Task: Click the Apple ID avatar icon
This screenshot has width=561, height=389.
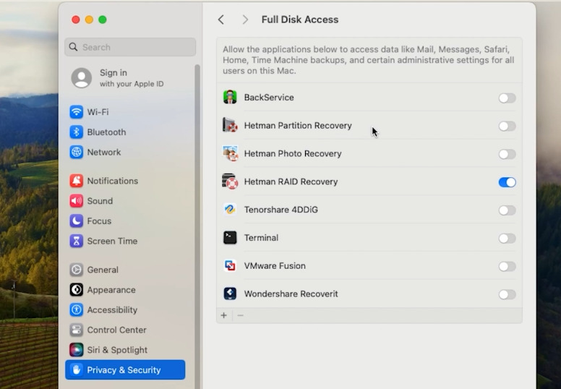Action: tap(82, 78)
